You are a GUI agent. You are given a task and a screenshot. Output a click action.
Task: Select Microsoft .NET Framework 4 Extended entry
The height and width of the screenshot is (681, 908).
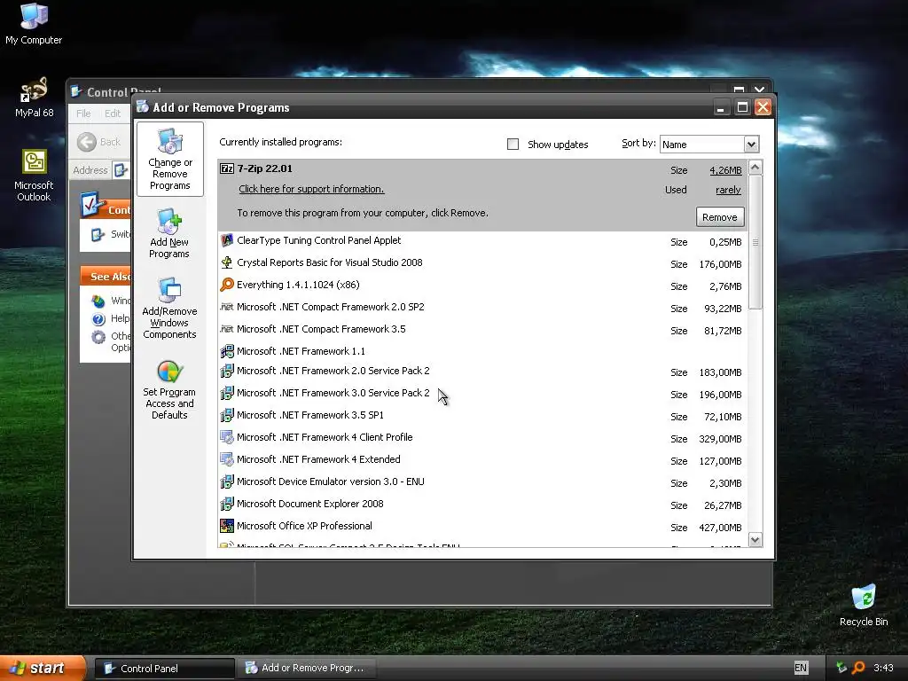481,460
